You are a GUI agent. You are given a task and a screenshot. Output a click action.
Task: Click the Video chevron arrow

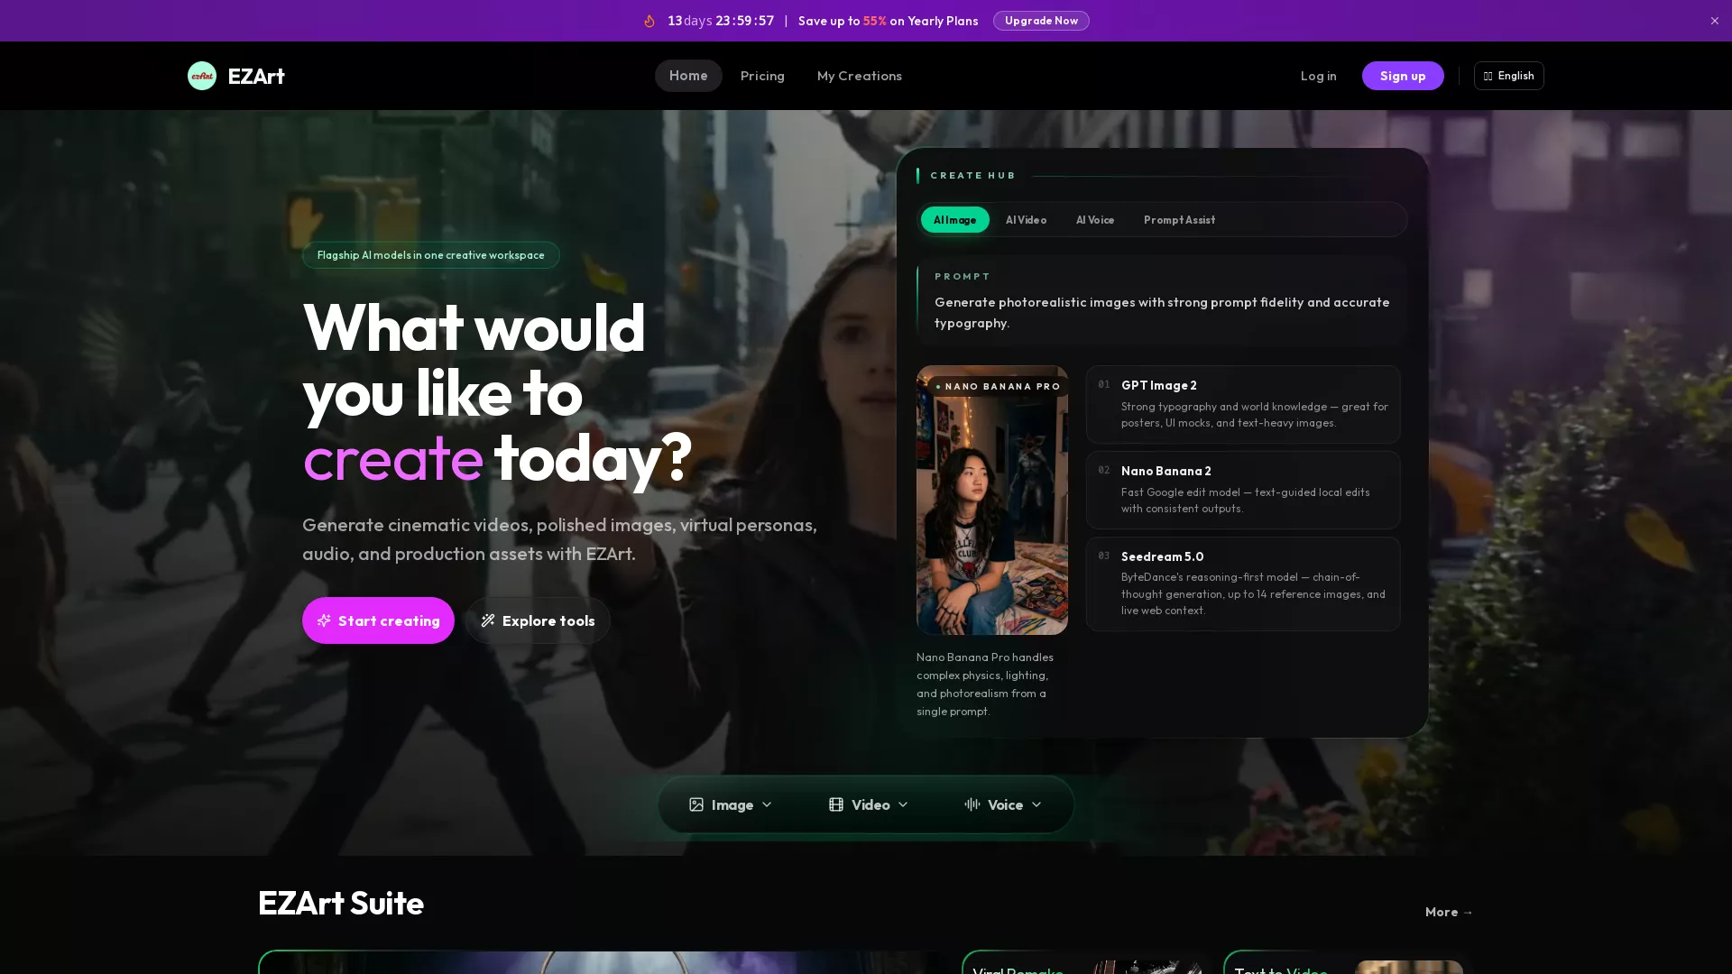coord(903,804)
